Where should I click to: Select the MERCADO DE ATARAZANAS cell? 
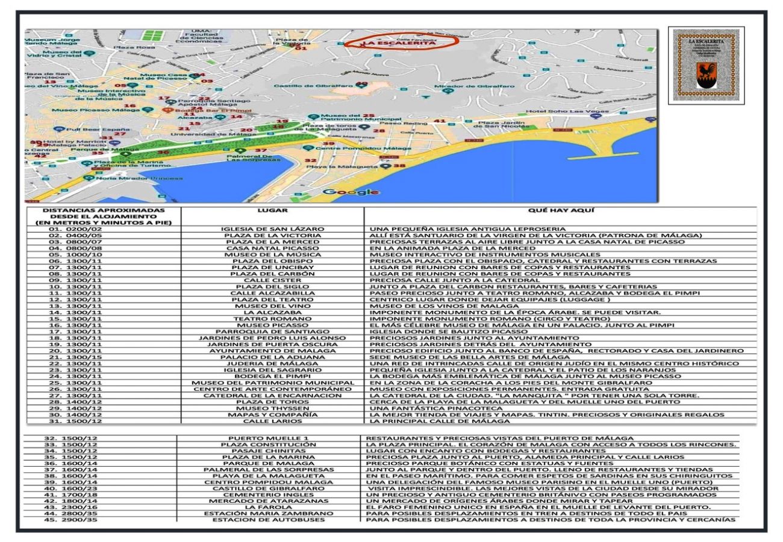(269, 500)
